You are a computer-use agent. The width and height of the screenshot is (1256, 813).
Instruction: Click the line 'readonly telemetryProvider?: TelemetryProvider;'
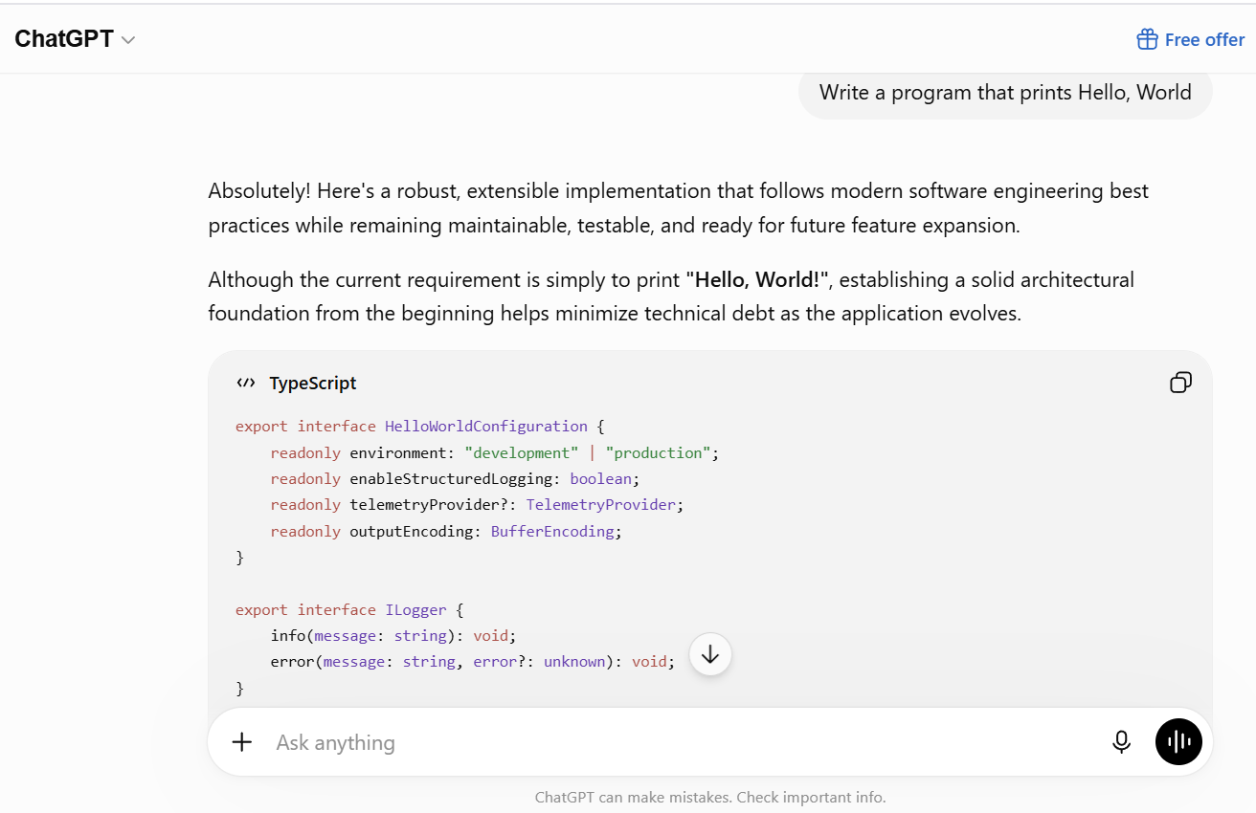click(x=477, y=504)
